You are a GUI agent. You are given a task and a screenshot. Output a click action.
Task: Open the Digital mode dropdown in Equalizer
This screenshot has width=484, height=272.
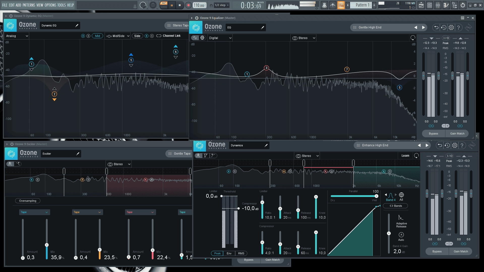[x=220, y=38]
